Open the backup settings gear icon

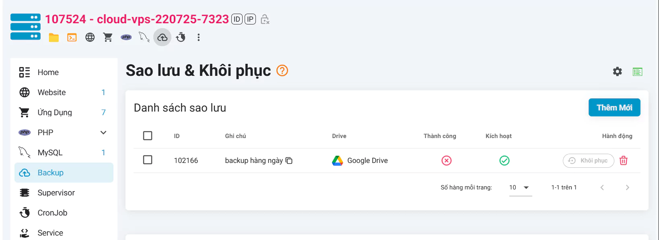pyautogui.click(x=617, y=72)
